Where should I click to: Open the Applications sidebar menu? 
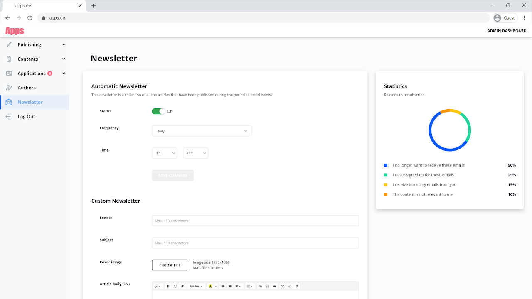point(34,74)
